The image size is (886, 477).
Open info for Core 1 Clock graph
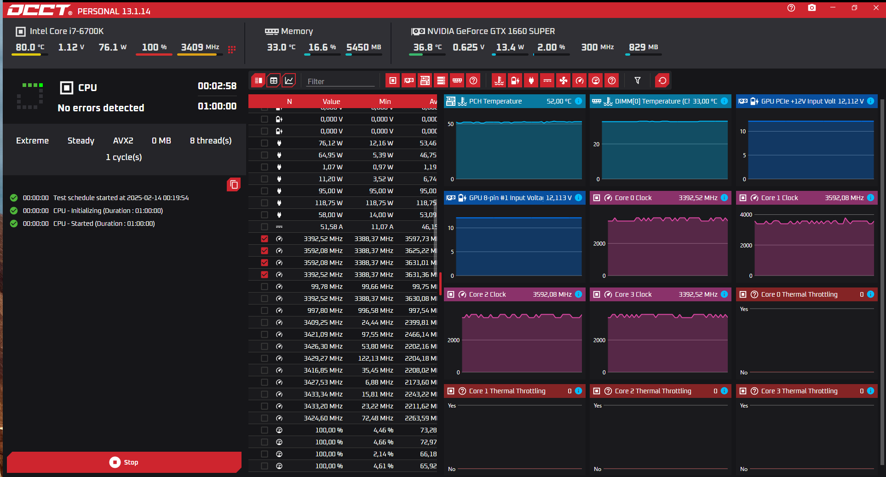[x=871, y=198]
